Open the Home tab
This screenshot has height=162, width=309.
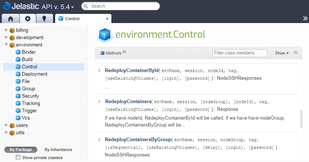pos(11,19)
